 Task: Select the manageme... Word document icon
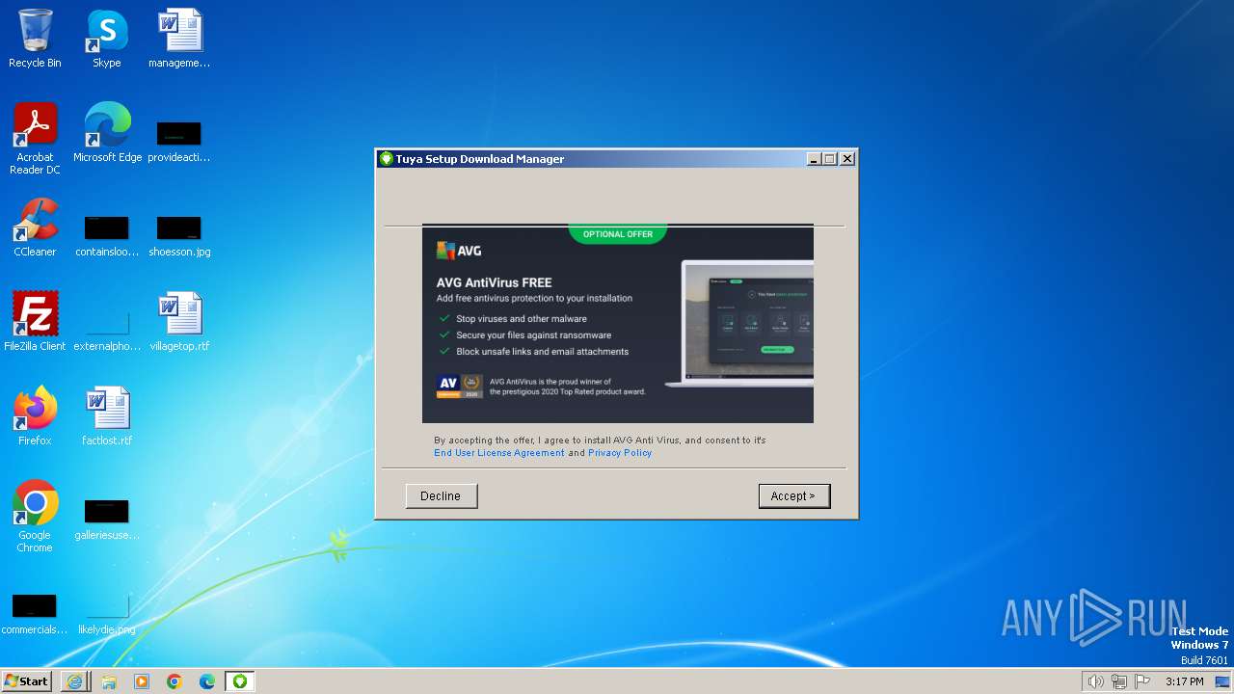179,39
